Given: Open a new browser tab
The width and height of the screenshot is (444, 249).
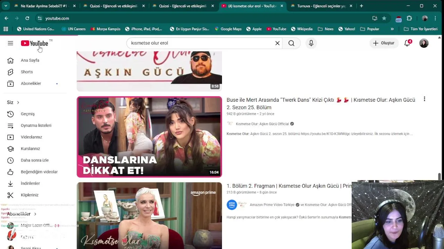Looking at the screenshot, I should pyautogui.click(x=361, y=6).
